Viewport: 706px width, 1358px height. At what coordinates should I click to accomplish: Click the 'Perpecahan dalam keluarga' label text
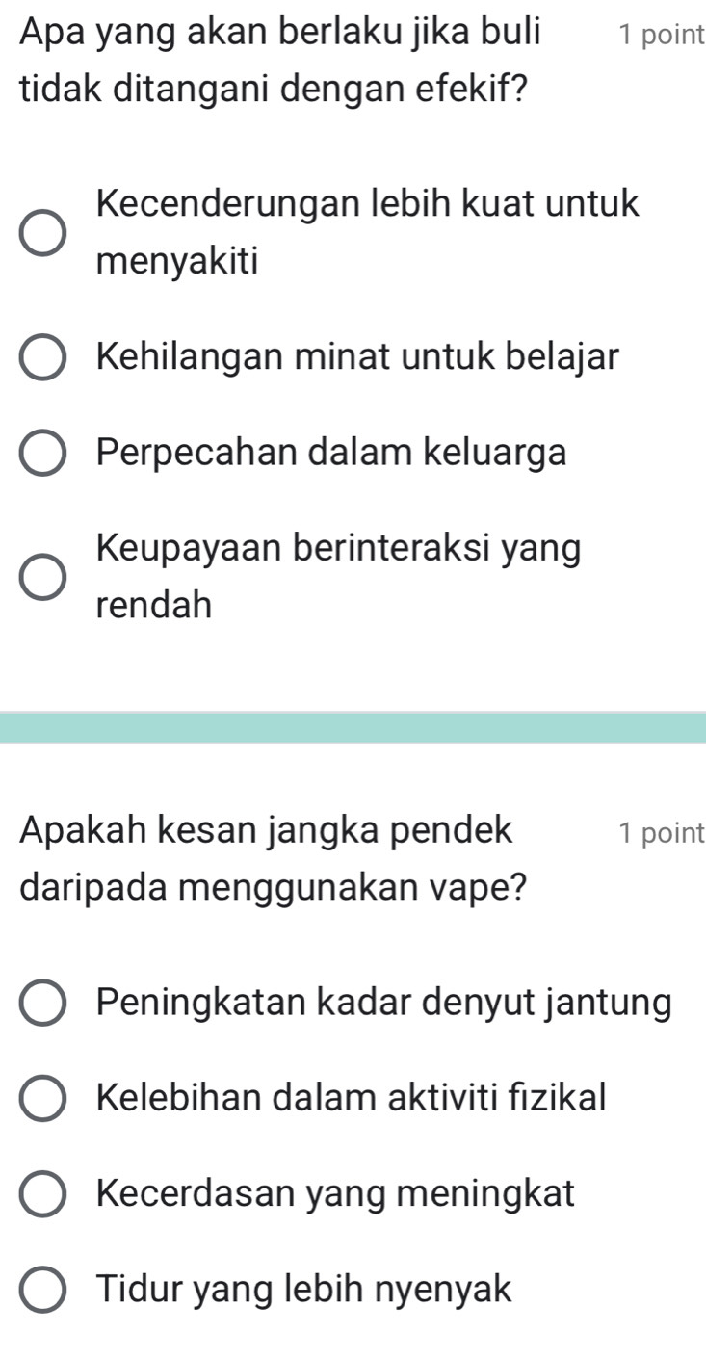[332, 454]
